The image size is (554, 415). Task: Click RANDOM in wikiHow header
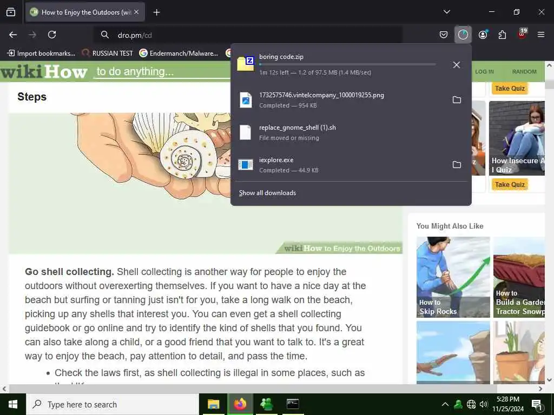(524, 72)
